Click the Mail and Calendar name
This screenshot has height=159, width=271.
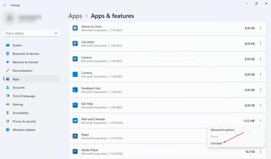coord(93,119)
